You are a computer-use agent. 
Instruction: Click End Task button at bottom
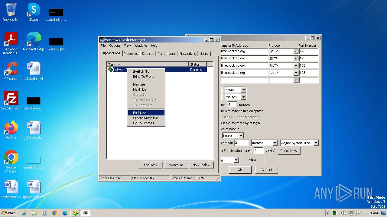[x=151, y=165]
